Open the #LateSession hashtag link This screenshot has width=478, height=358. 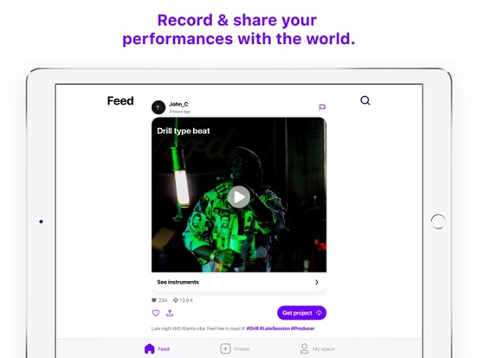(x=275, y=329)
